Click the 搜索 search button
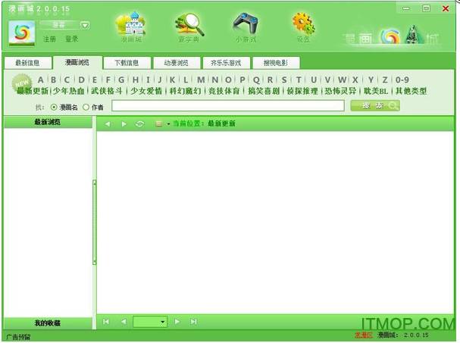 (375, 106)
